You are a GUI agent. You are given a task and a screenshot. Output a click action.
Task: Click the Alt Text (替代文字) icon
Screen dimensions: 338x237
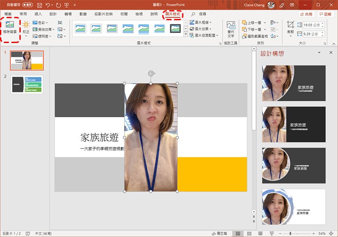tap(231, 29)
